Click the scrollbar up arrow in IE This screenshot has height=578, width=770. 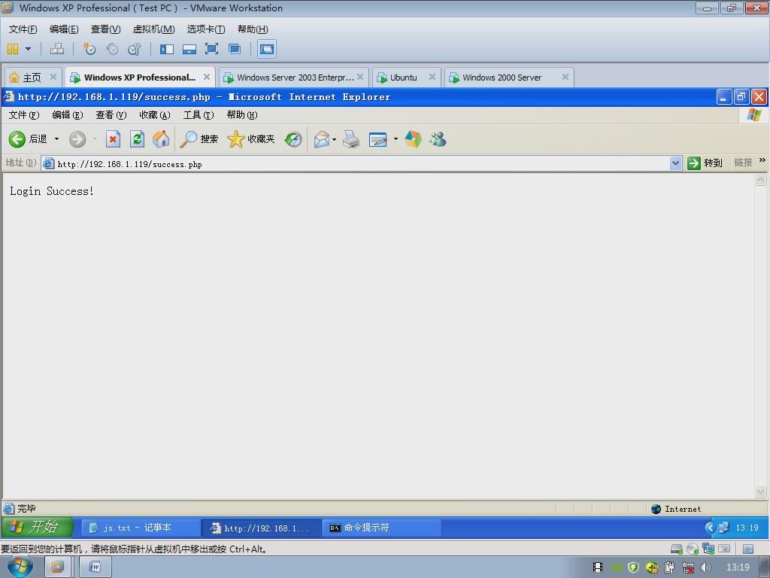tap(760, 179)
